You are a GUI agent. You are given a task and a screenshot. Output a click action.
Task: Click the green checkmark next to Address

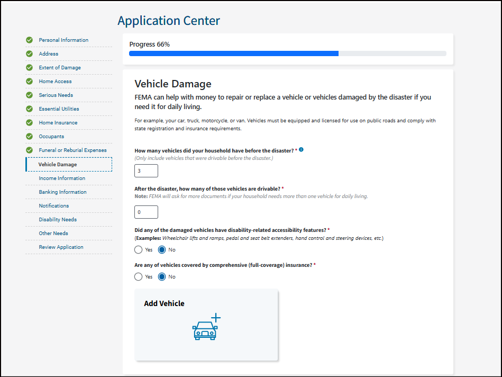30,54
